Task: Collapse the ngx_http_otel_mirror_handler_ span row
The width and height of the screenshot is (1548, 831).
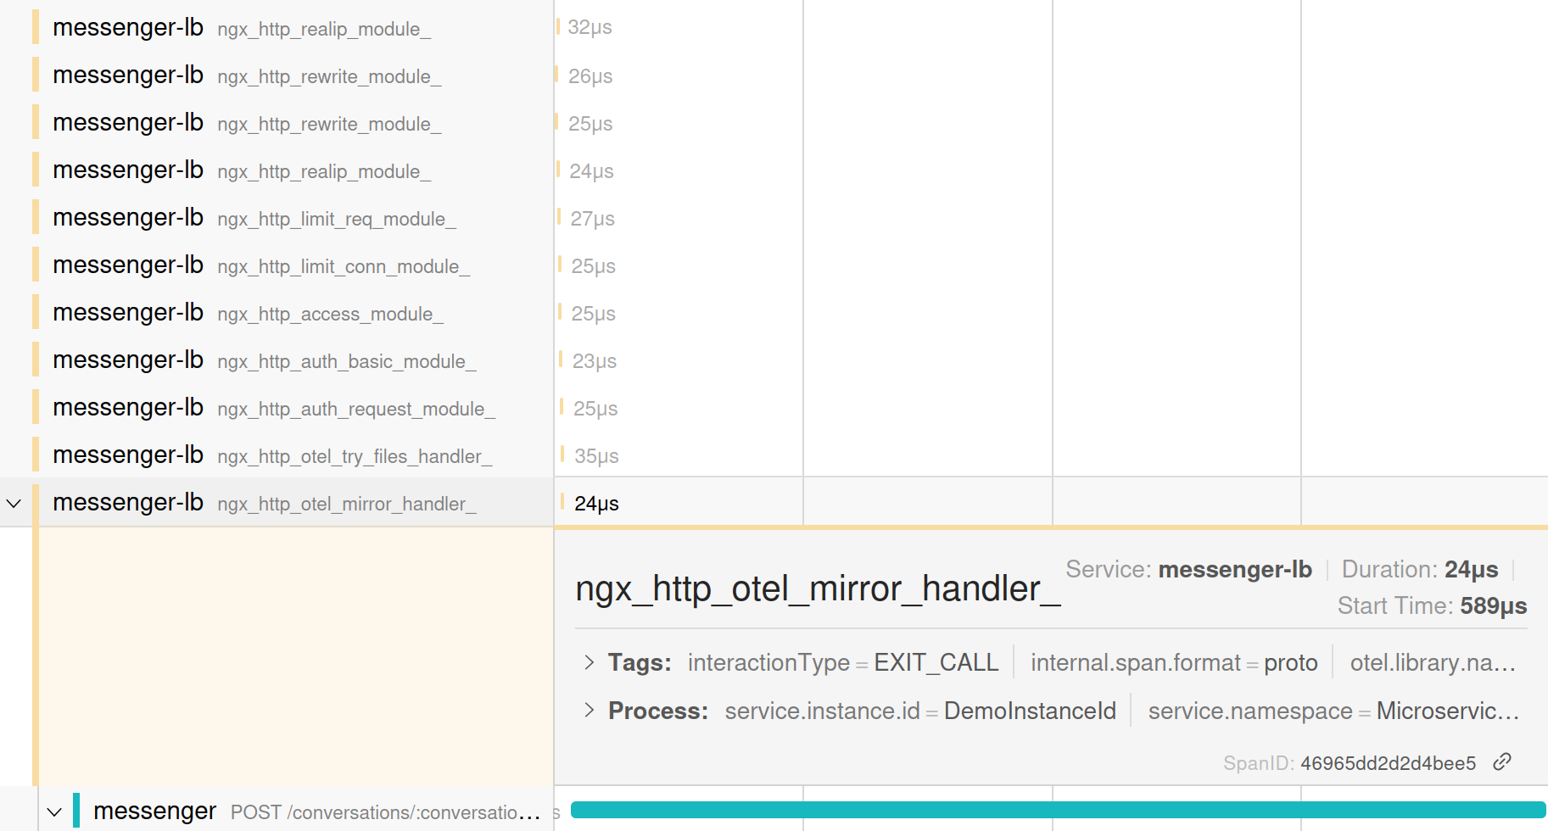Action: point(14,504)
